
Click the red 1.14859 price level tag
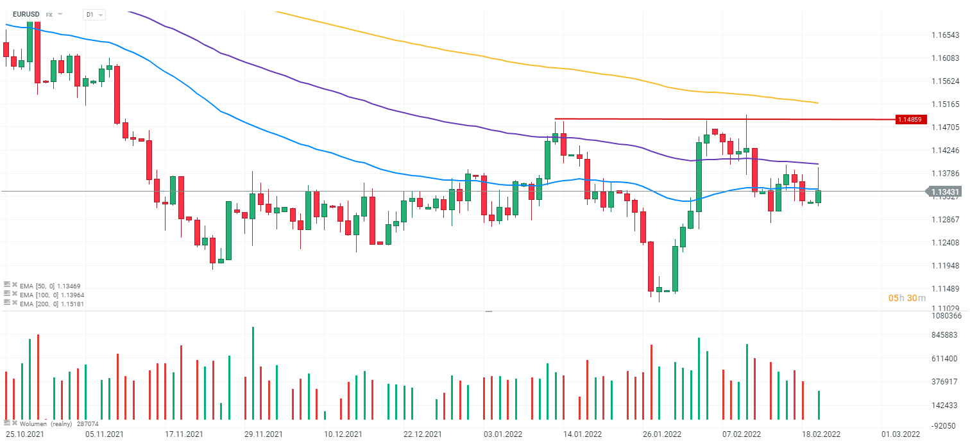pos(911,119)
